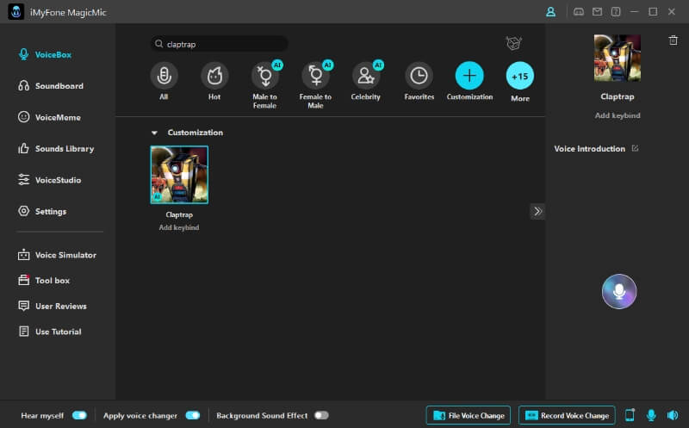Screen dimensions: 689x428
Task: Mute the microphone icon in the bottom bar
Action: [x=651, y=415]
